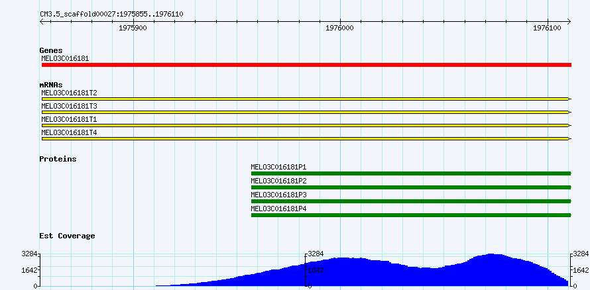Image resolution: width=590 pixels, height=290 pixels.
Task: Click the green MELO3C016181P2 protein bar
Action: [x=411, y=187]
